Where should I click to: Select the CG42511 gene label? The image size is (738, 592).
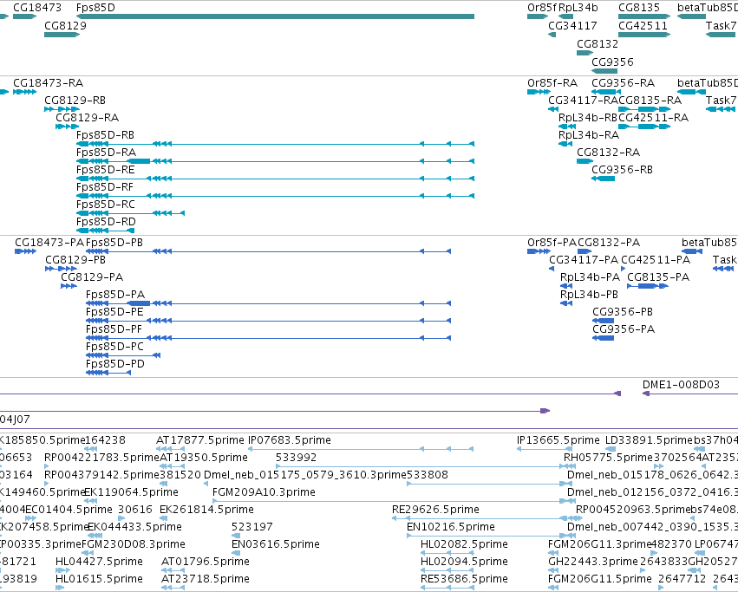click(643, 25)
